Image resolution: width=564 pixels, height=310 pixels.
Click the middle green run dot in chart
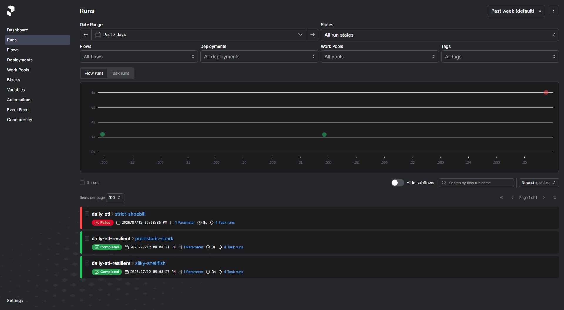click(x=324, y=135)
